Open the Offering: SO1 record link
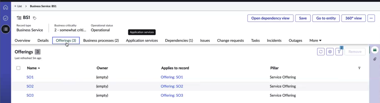This screenshot has height=103, width=380. tap(172, 77)
